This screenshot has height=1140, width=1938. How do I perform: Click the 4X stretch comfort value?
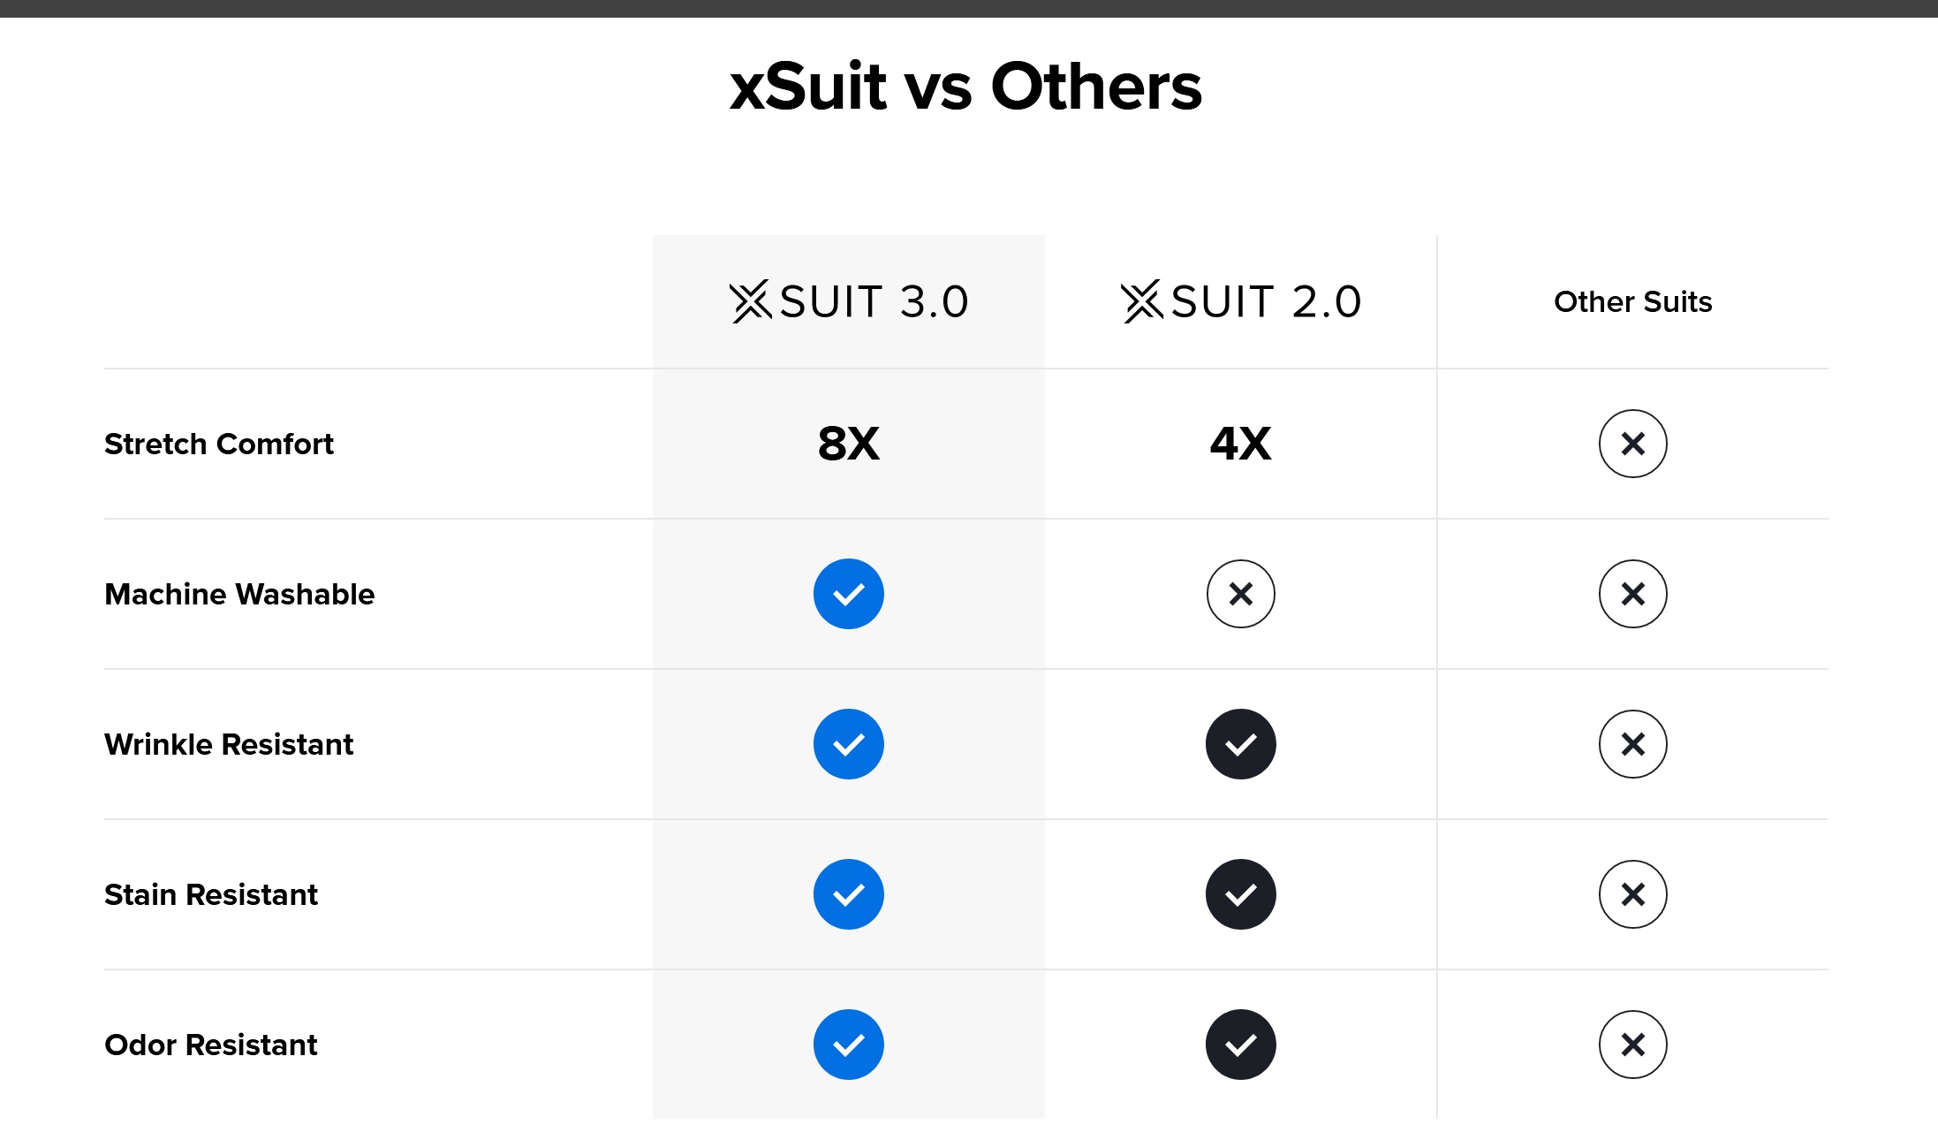tap(1241, 444)
